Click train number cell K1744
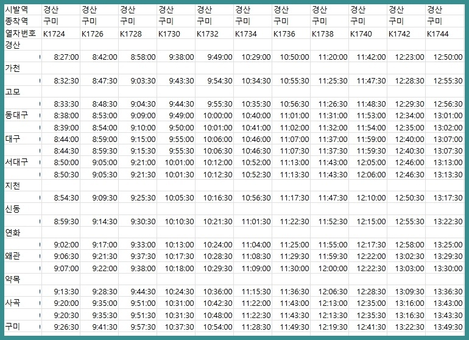The height and width of the screenshot is (340, 469). (x=445, y=34)
